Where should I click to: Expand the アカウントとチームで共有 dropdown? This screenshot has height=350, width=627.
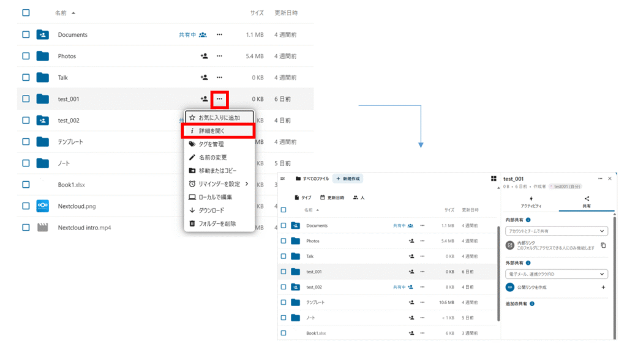[x=556, y=231]
